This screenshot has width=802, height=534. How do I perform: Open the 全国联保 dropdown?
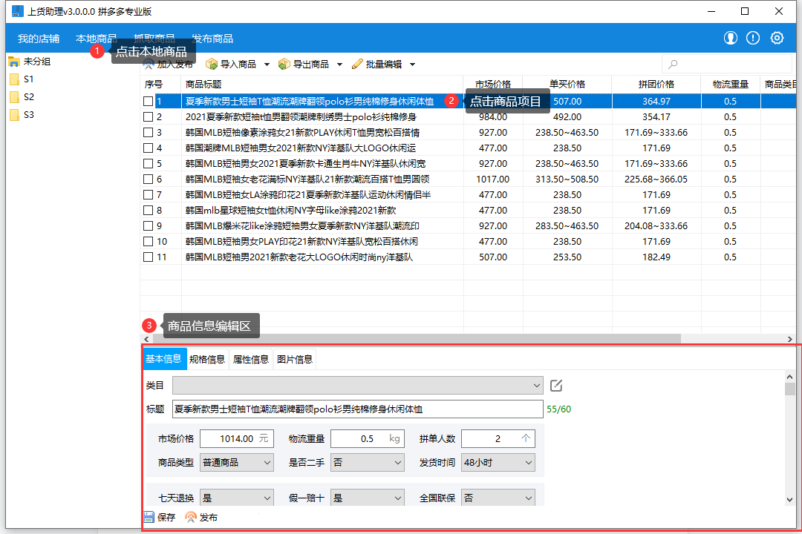click(498, 498)
